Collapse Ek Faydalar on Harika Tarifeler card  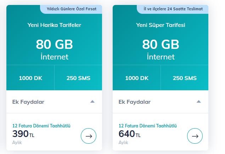tap(92, 102)
